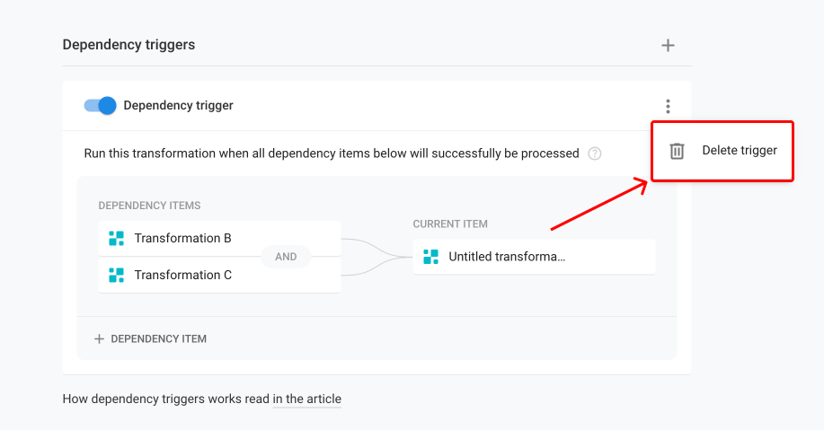The height and width of the screenshot is (430, 824).
Task: Open the Untitled transforma… current item
Action: 534,257
